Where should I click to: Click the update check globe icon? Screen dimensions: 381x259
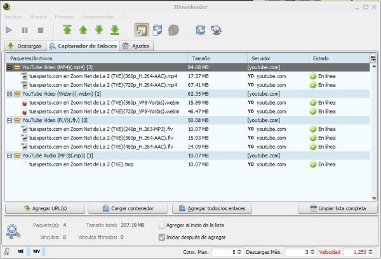[x=217, y=30]
